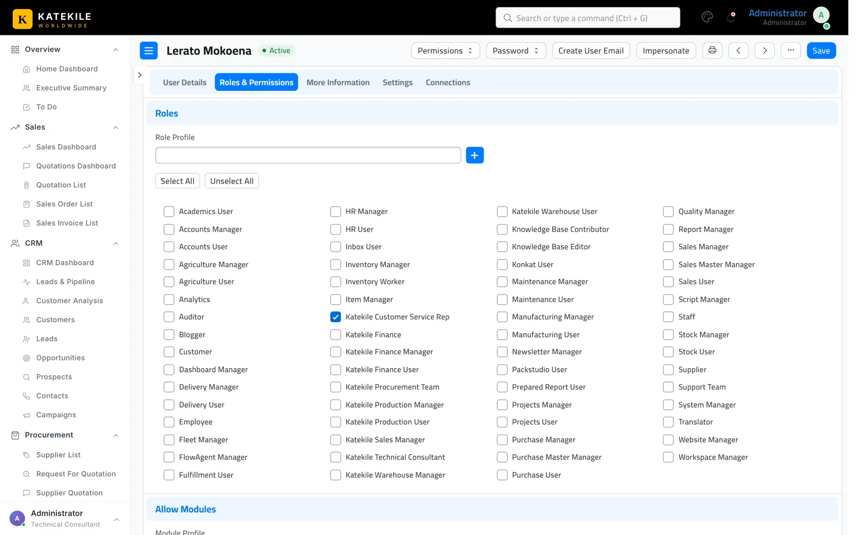Tick the Katekile Warehouse User checkbox
The image size is (857, 535).
pyautogui.click(x=502, y=211)
